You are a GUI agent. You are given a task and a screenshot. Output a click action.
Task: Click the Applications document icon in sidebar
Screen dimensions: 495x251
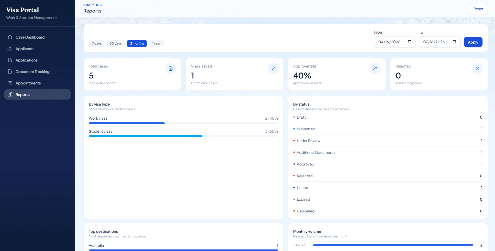tap(10, 60)
